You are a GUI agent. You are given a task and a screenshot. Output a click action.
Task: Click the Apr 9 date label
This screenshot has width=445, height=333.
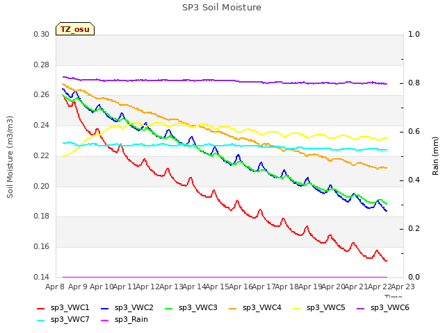coord(78,287)
